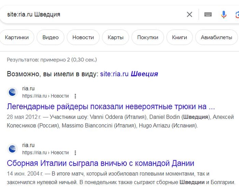Click the ria.ru favicon of the second result
The width and height of the screenshot is (239, 192).
12,149
